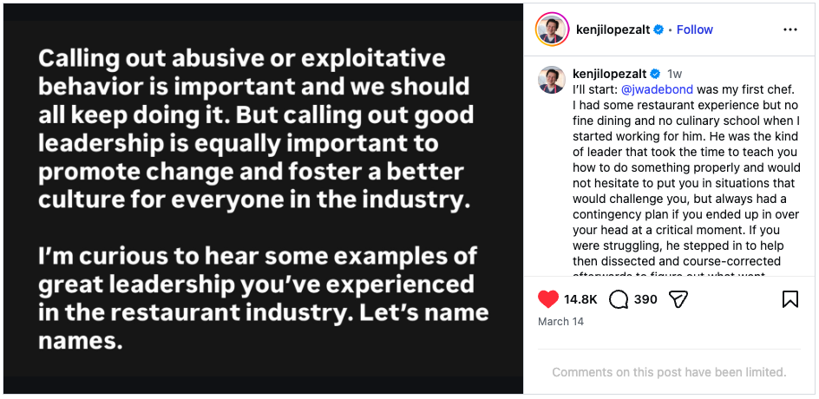The image size is (819, 399).
Task: Click the "1w" caption timestamp
Action: click(x=674, y=74)
